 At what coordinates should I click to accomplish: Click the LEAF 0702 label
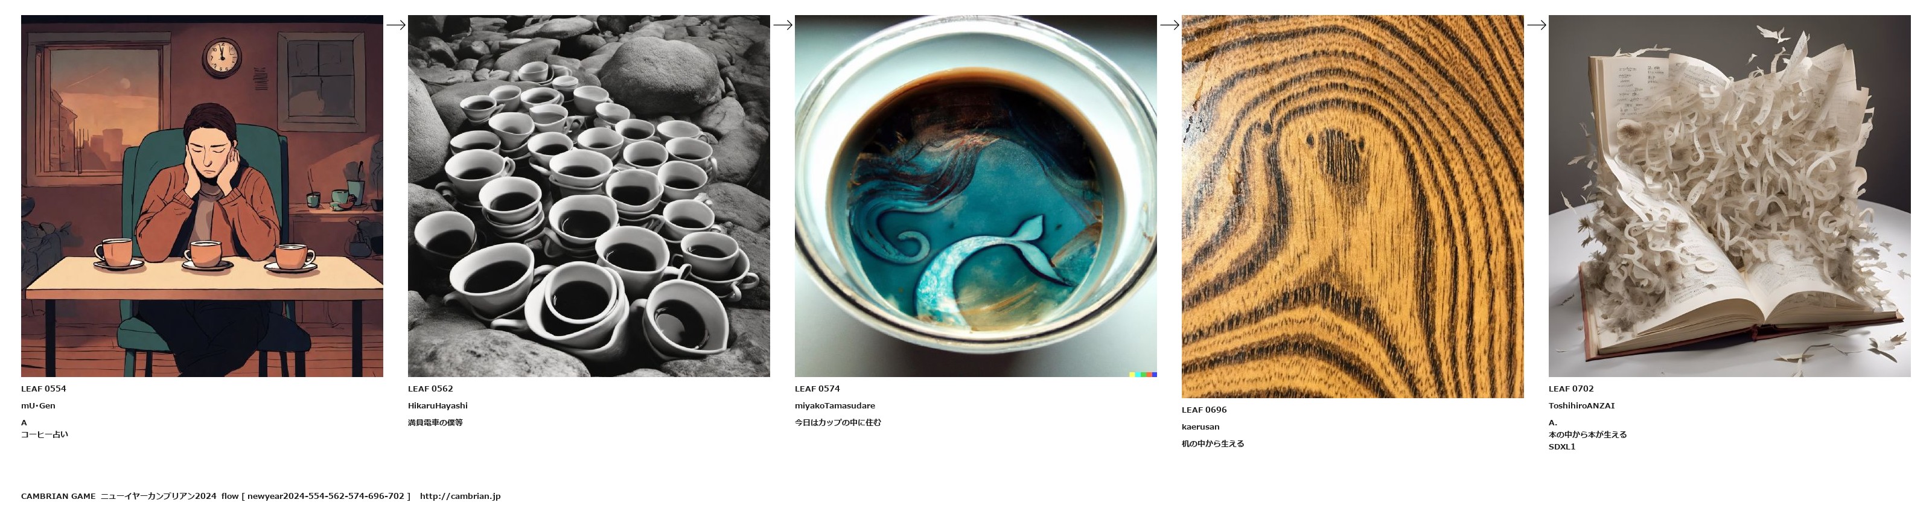tap(1571, 389)
